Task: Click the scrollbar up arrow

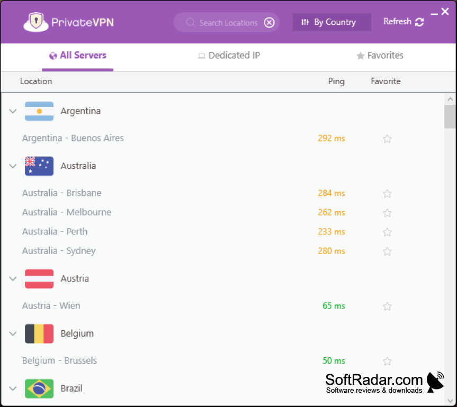Action: point(450,99)
